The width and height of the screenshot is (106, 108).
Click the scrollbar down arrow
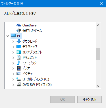(x=98, y=86)
